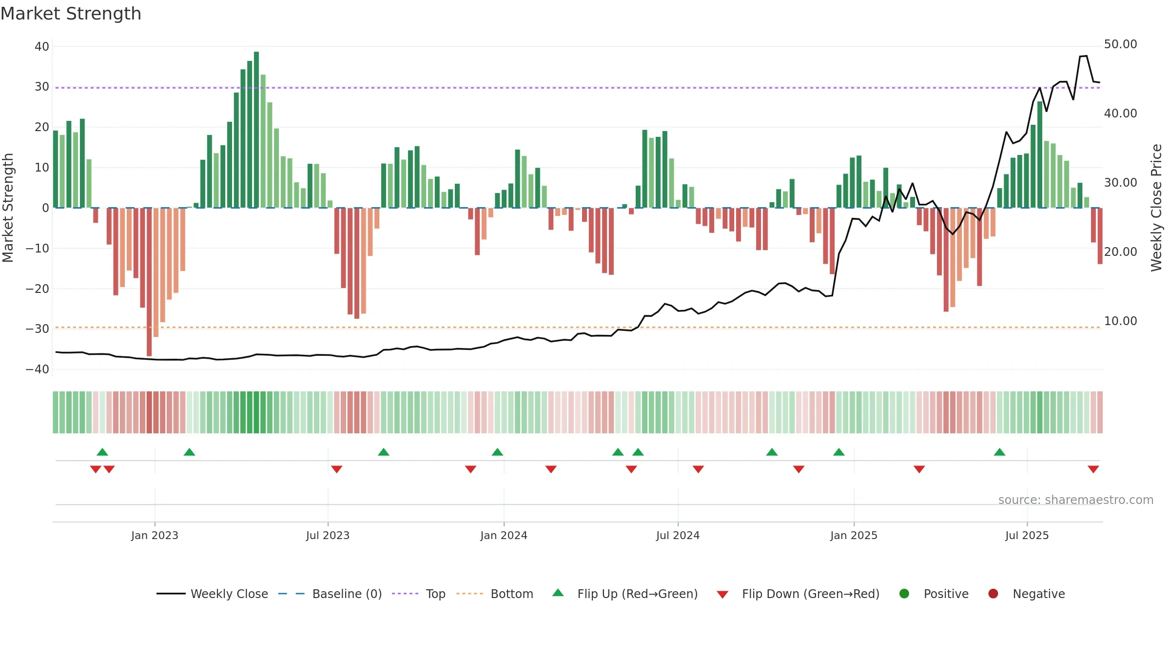Click the 40.00 price axis label

coord(1120,114)
